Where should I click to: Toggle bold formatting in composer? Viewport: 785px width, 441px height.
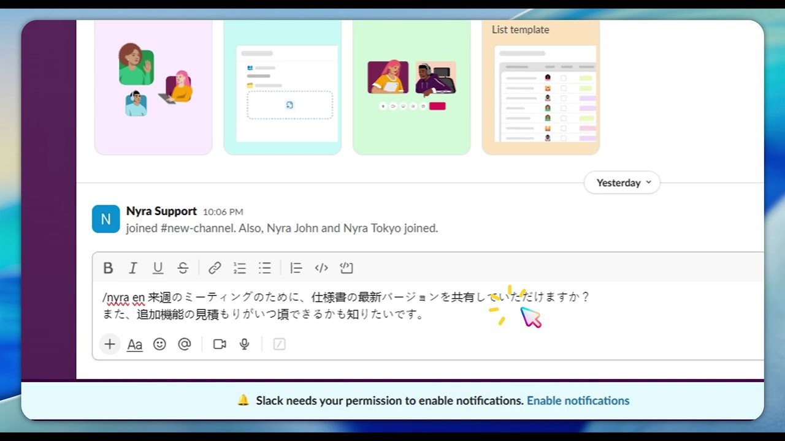click(108, 268)
